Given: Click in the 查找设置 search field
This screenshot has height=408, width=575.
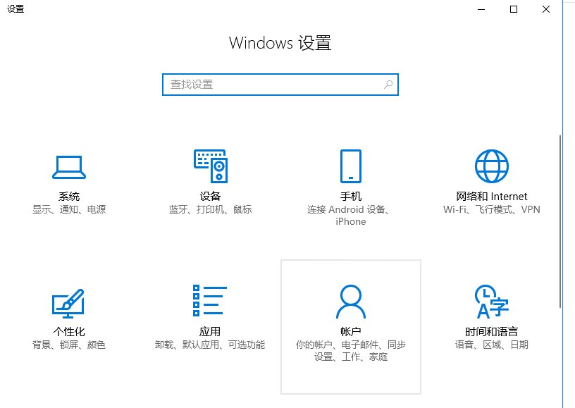Looking at the screenshot, I should 280,85.
